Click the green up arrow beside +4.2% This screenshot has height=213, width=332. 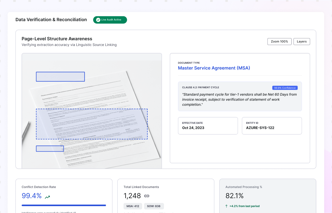click(227, 206)
